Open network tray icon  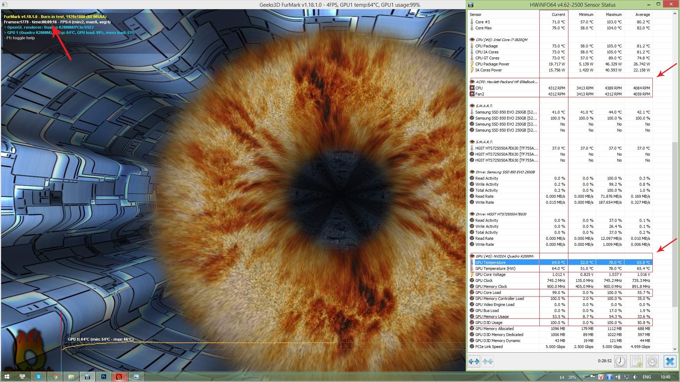[x=626, y=377]
